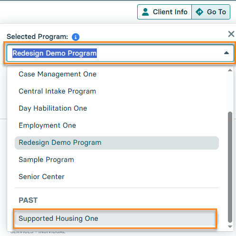Click the list scrollbar down arrow
236x236 pixels.
[230, 227]
